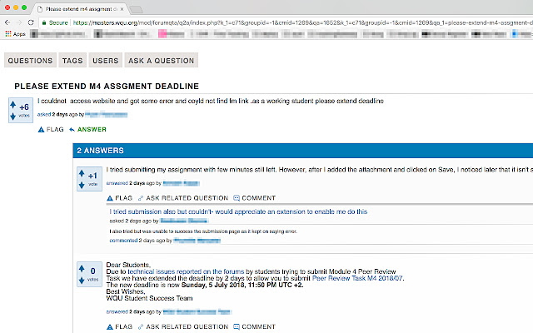Open the TAGS tab
Viewport: 533px width, 333px height.
tap(72, 61)
